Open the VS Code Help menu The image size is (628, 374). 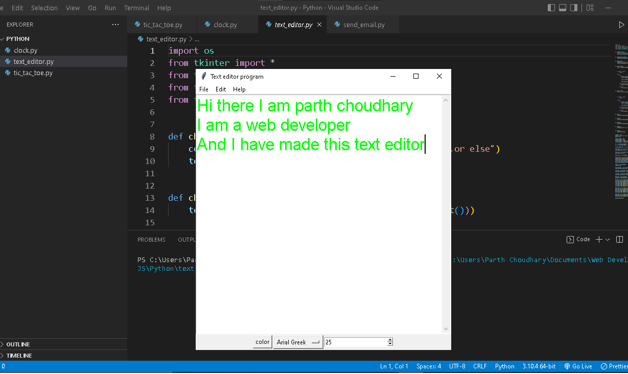164,8
